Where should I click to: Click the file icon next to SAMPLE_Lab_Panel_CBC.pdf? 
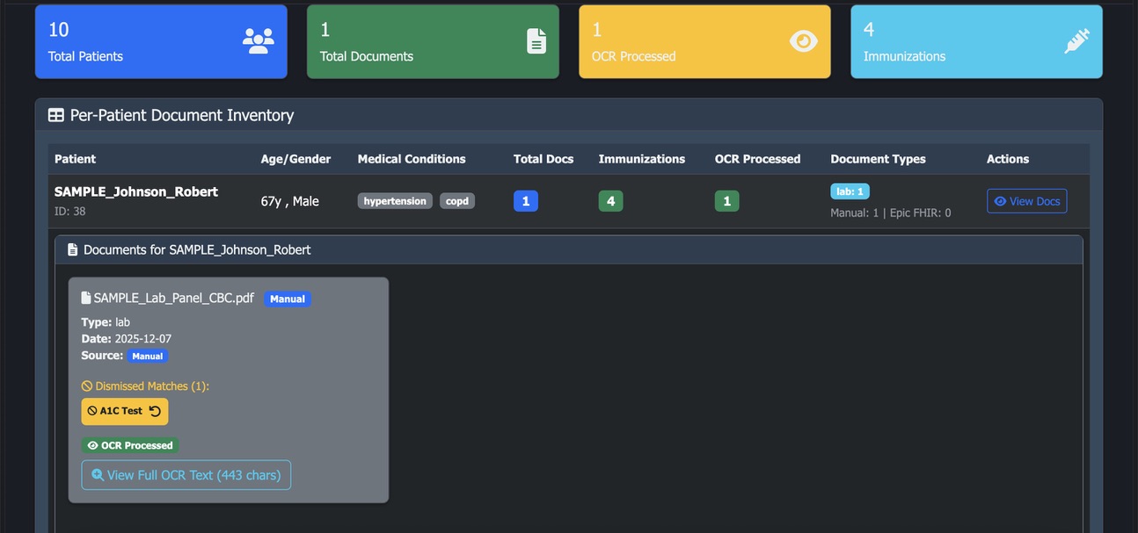point(85,298)
